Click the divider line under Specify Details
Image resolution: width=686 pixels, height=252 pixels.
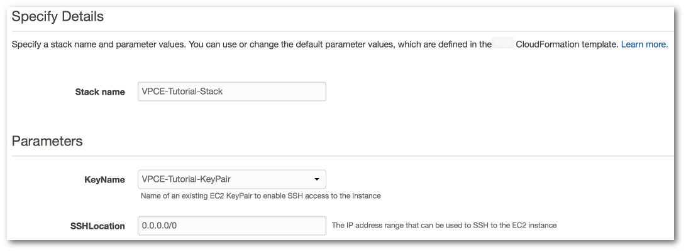377,31
